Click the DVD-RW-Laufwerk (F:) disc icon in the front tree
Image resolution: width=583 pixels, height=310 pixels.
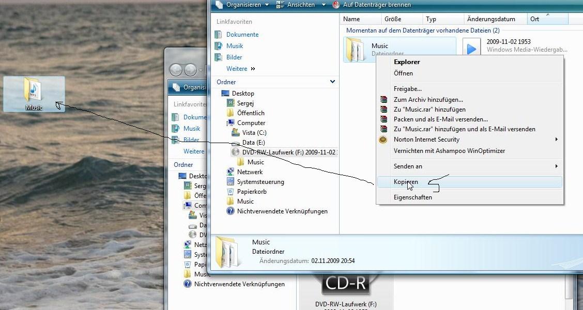pyautogui.click(x=235, y=152)
